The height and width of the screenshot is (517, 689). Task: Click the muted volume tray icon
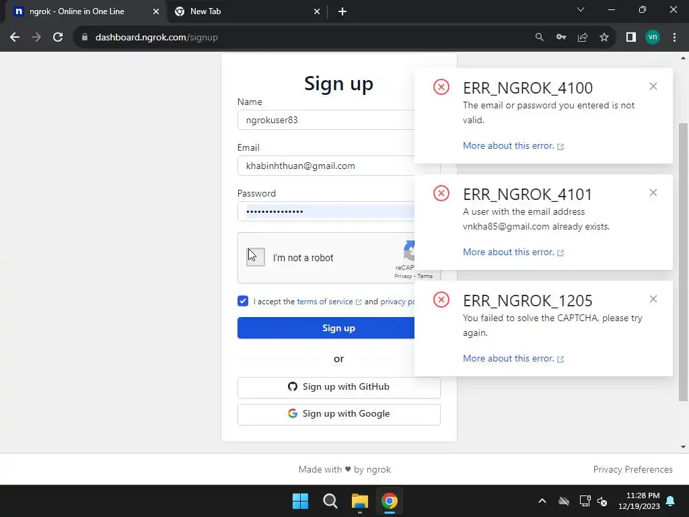(x=602, y=501)
